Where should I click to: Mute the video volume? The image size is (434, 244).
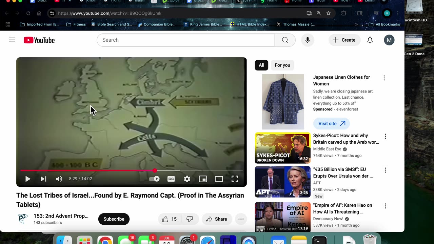(59, 179)
